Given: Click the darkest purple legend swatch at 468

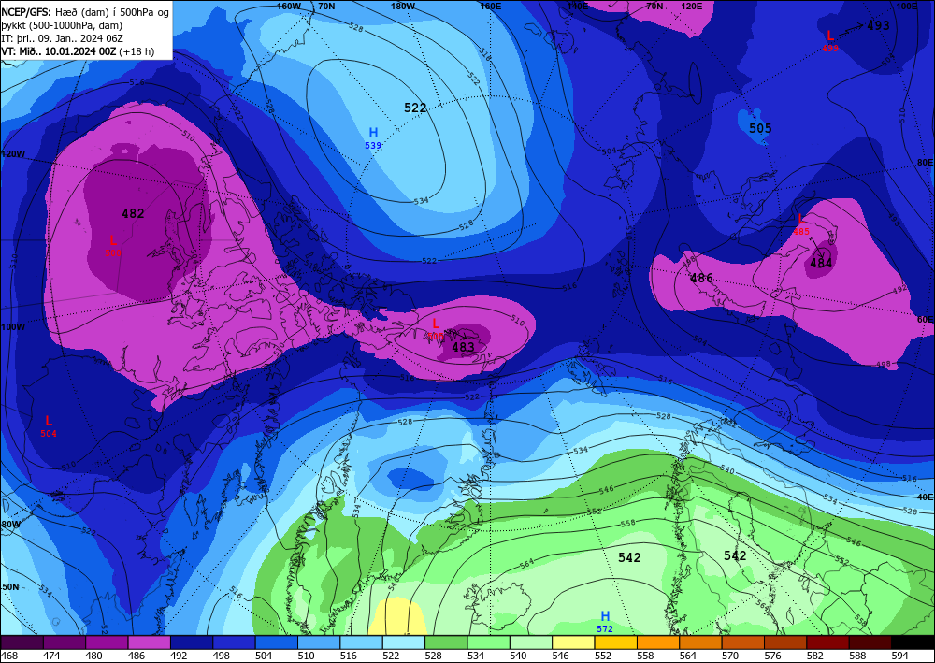Looking at the screenshot, I should (x=22, y=642).
